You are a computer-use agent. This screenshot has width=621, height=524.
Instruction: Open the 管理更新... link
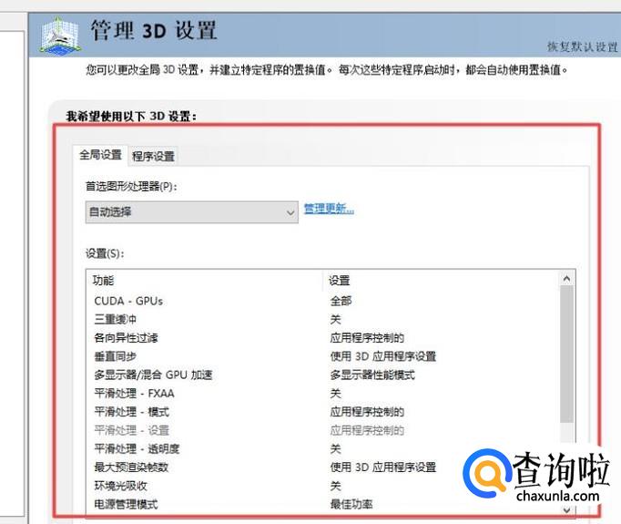(329, 209)
